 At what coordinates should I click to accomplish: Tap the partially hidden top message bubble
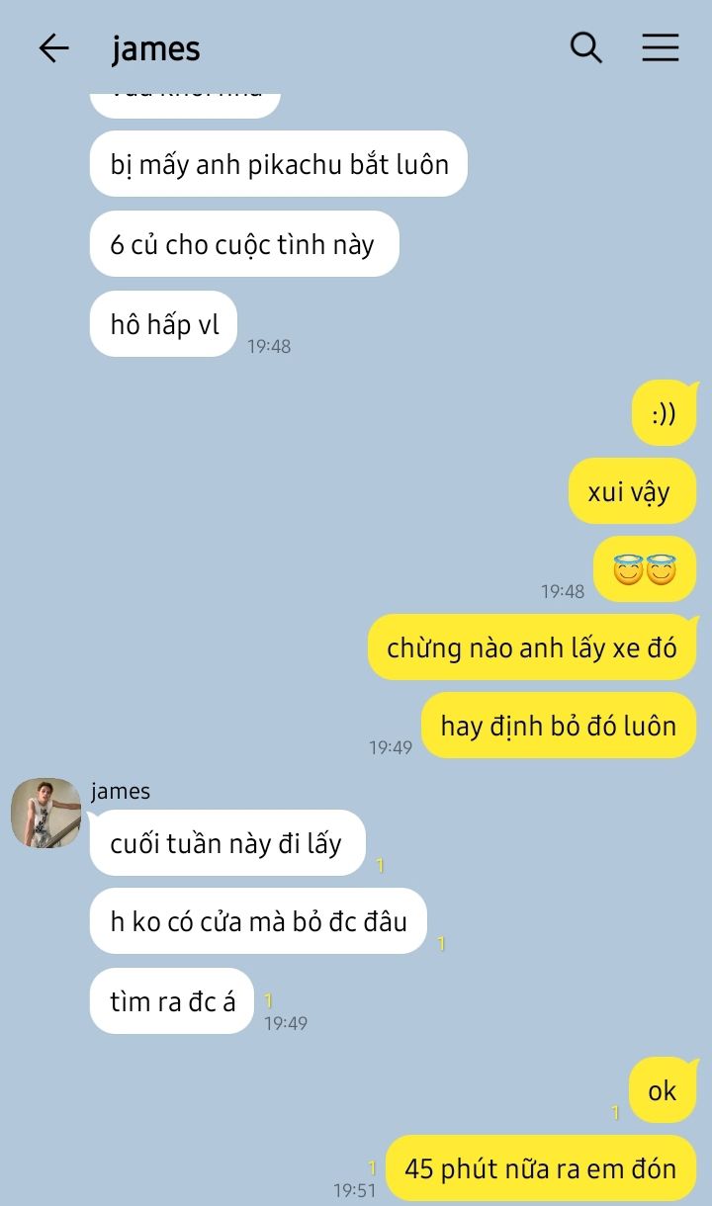coord(185,104)
